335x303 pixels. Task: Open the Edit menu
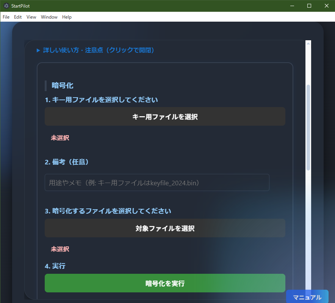click(x=17, y=17)
